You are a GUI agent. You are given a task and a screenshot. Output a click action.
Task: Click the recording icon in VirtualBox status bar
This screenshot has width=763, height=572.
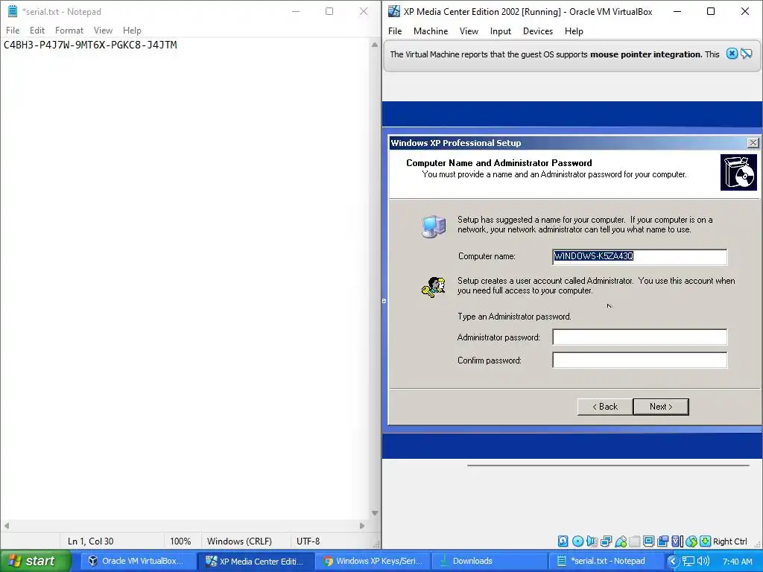click(662, 541)
